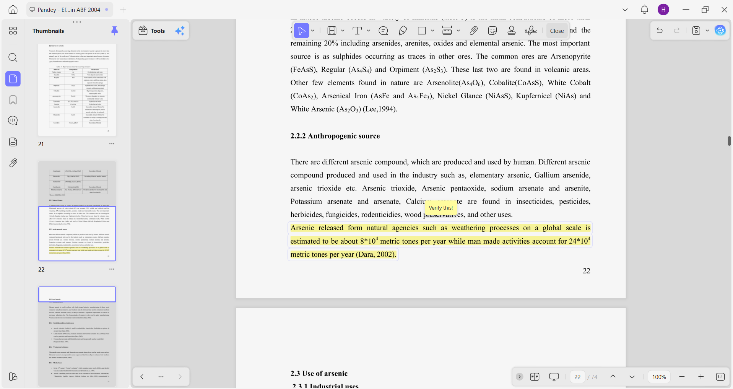Select the text typewriter tool

357,31
